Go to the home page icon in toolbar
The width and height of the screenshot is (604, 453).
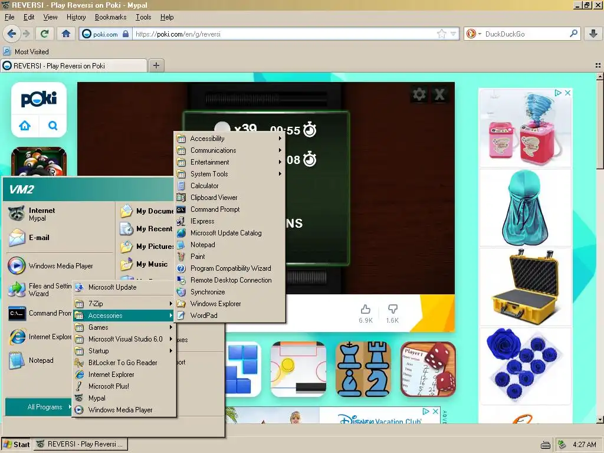click(x=66, y=34)
